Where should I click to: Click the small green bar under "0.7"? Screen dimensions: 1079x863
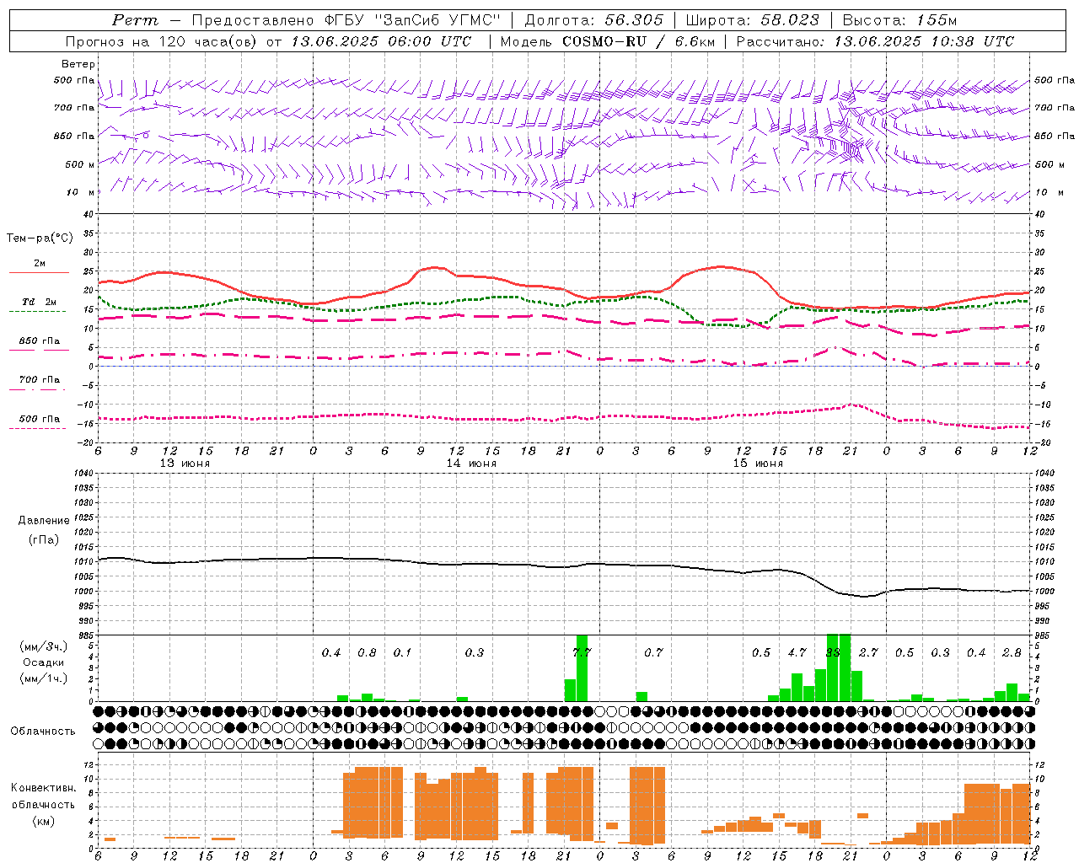(x=641, y=696)
